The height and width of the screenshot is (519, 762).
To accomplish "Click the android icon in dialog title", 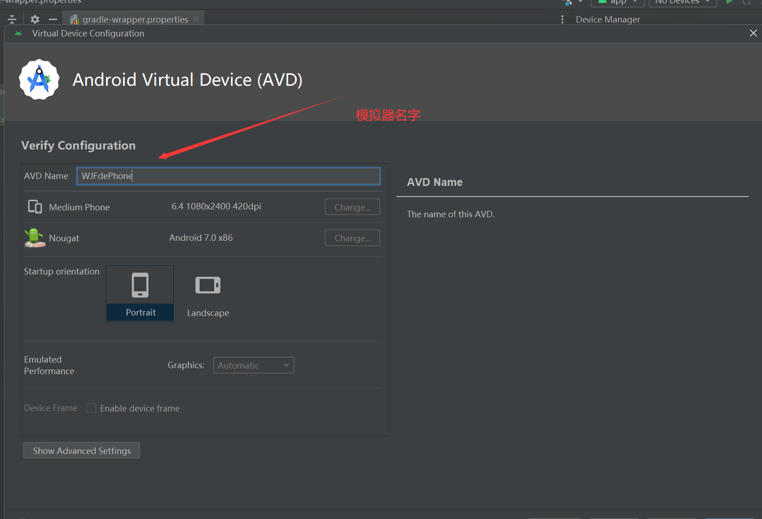I will [18, 33].
